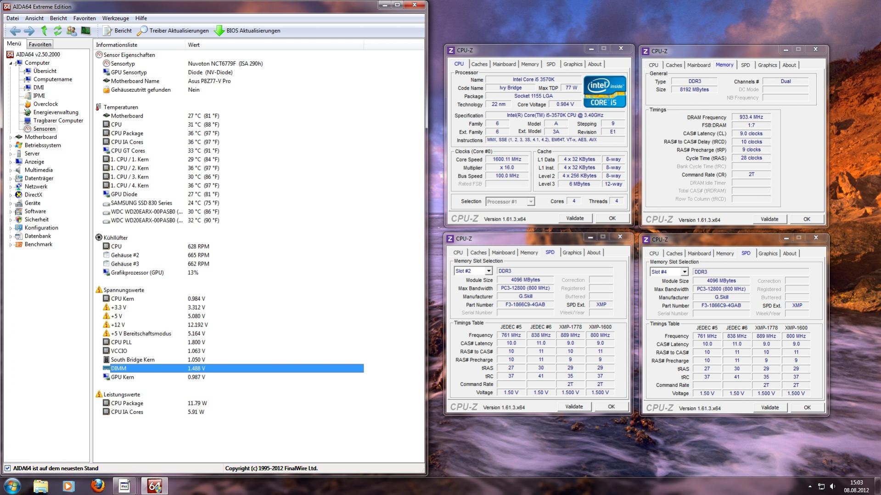The width and height of the screenshot is (881, 495).
Task: Select the Gehäuse #2 fan row
Action: click(233, 256)
